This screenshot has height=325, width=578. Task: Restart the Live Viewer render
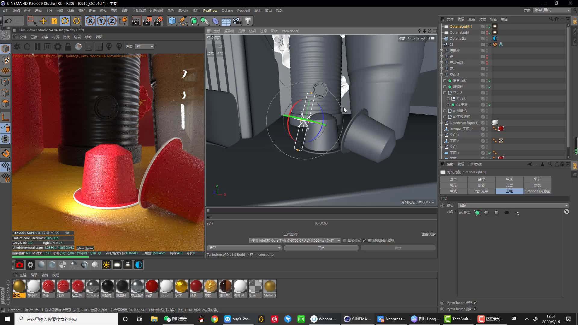(x=27, y=47)
